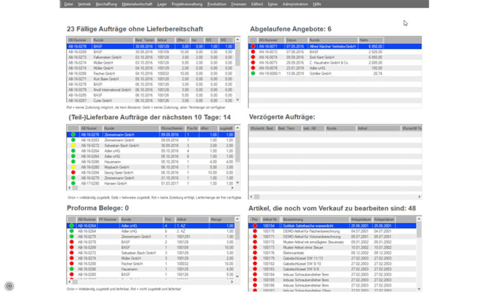This screenshot has height=295, width=492.
Task: Select yellow status dot for Maybach GmbH order
Action: pyautogui.click(x=73, y=167)
